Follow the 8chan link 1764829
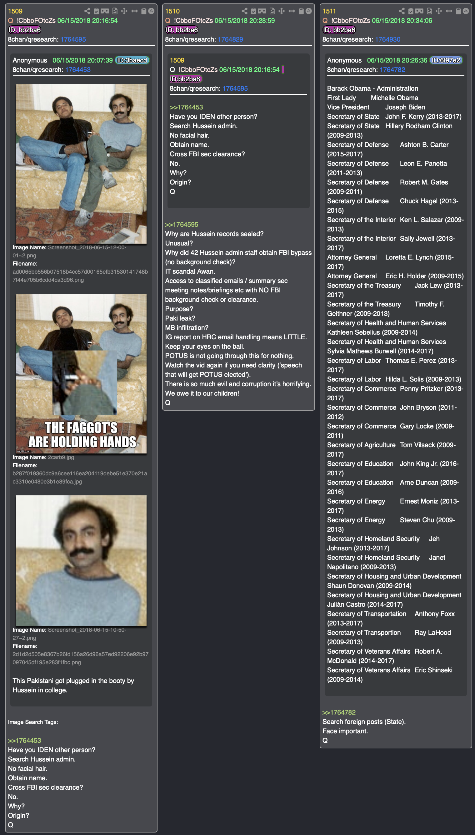Viewport: 475px width, 835px height. [230, 39]
